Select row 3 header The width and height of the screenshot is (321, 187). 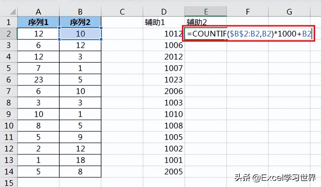9,45
